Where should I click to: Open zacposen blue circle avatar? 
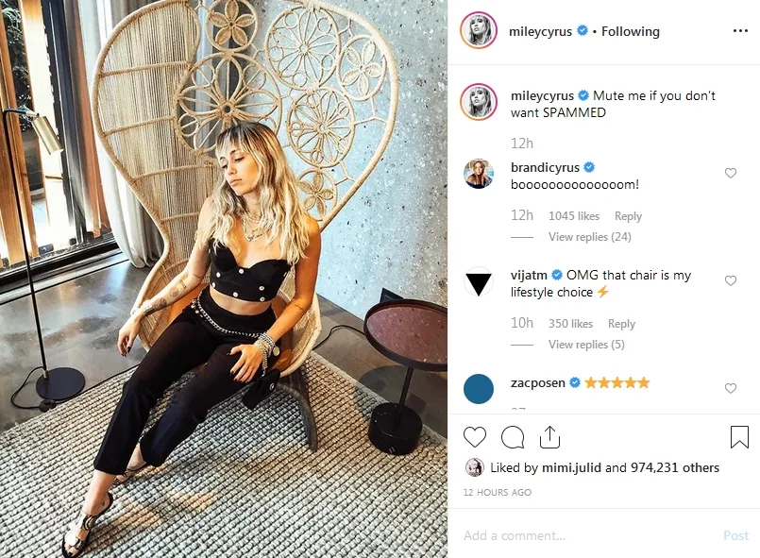(x=479, y=389)
